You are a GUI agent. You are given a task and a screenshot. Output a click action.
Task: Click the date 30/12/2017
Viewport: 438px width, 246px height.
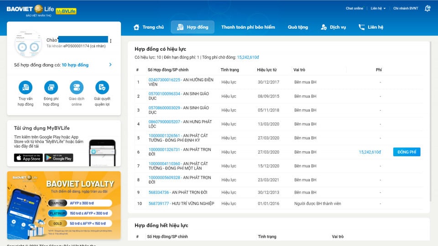268,82
